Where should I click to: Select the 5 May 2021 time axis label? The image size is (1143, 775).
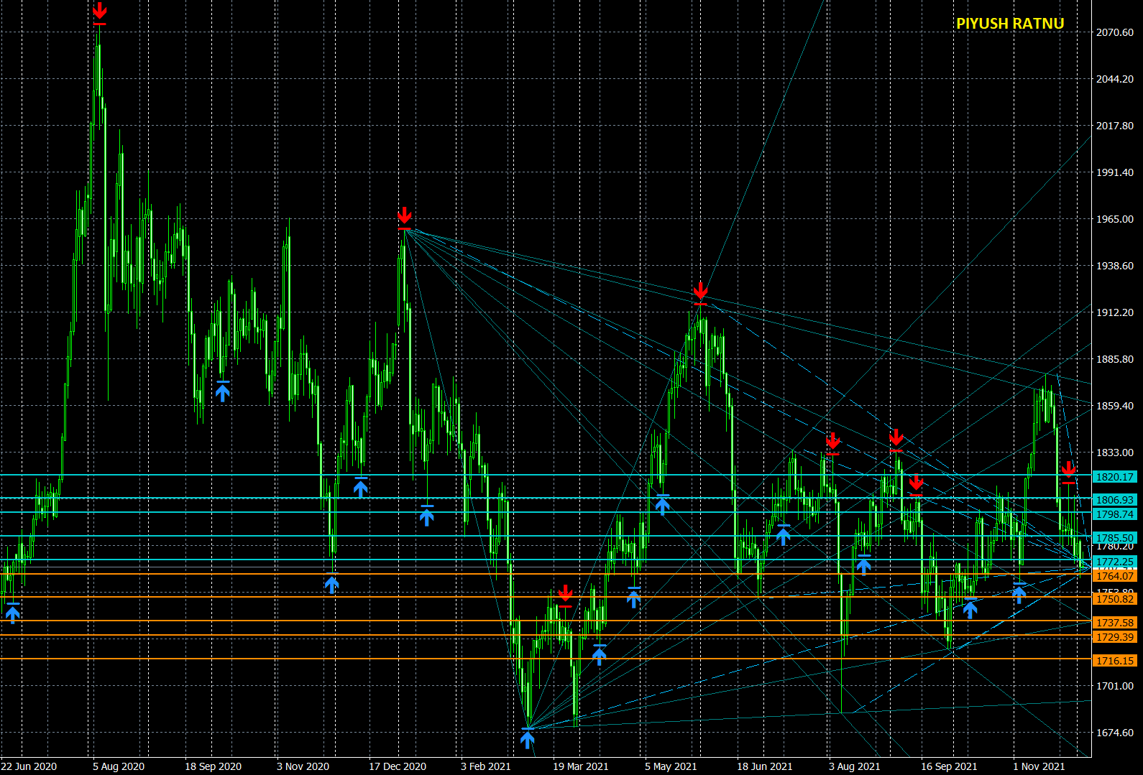[671, 766]
